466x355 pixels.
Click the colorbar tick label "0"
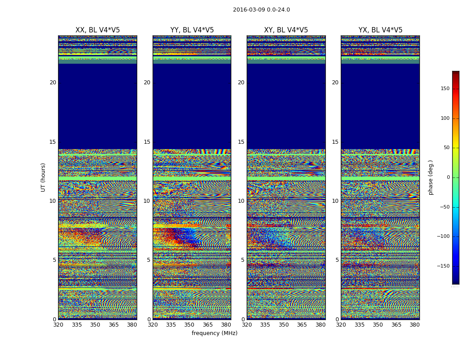(448, 177)
